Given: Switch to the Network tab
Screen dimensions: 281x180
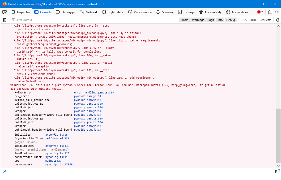Looking at the screenshot, I should tap(89, 12).
